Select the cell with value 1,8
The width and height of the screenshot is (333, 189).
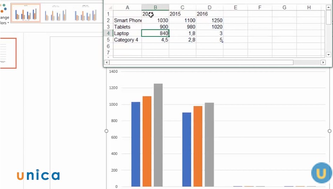(182, 33)
